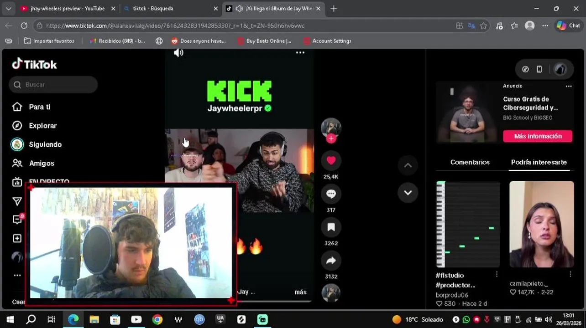Switch to the 'jhay wheelers preview - YouTube' tab
Image resolution: width=586 pixels, height=328 pixels.
(68, 8)
